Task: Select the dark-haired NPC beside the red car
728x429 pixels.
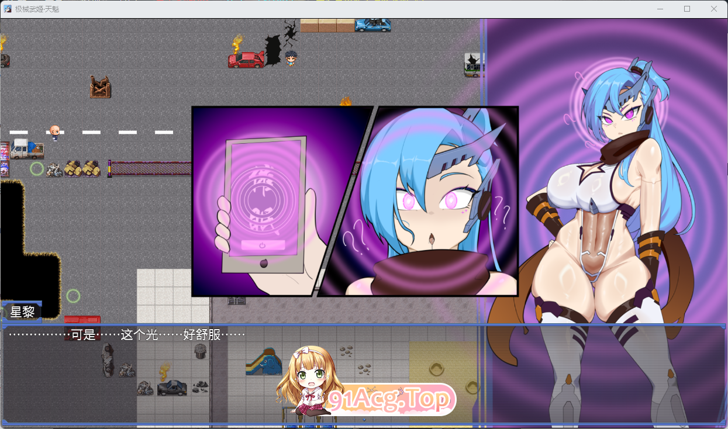Action: (291, 58)
